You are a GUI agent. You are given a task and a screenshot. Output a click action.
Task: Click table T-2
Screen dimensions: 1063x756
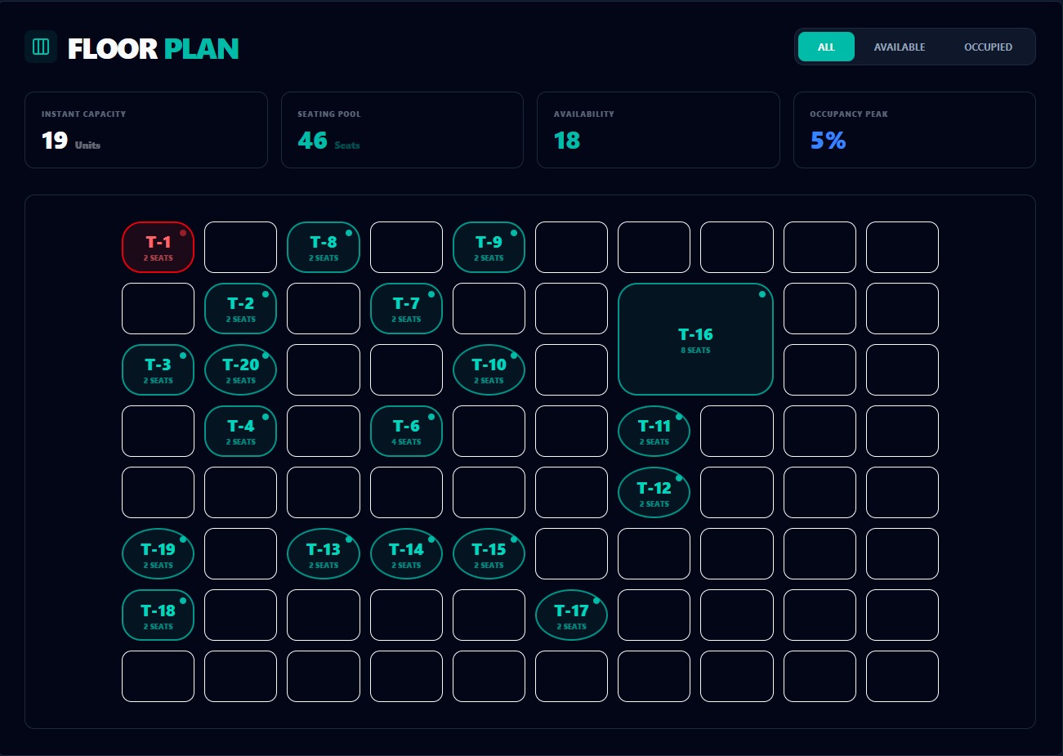240,308
